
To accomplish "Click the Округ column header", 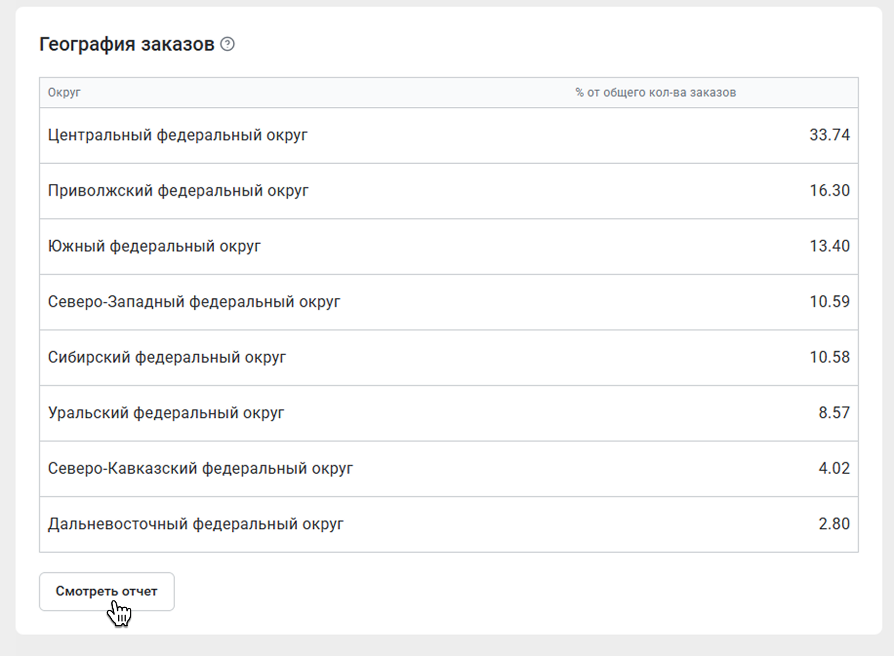I will point(64,93).
